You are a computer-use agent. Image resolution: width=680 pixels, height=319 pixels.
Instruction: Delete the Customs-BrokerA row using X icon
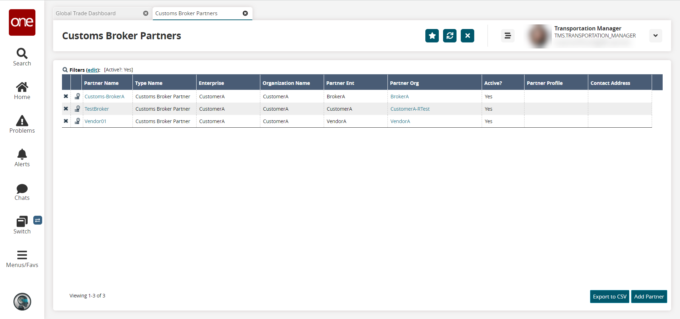[66, 96]
